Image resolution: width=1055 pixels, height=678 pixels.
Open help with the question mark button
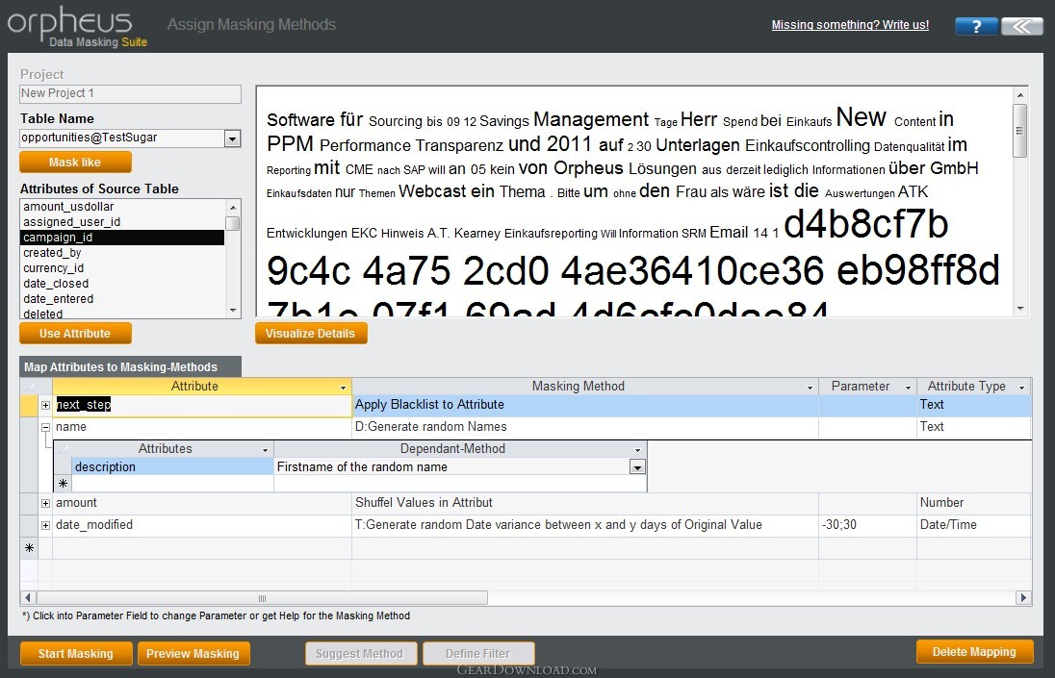(976, 26)
